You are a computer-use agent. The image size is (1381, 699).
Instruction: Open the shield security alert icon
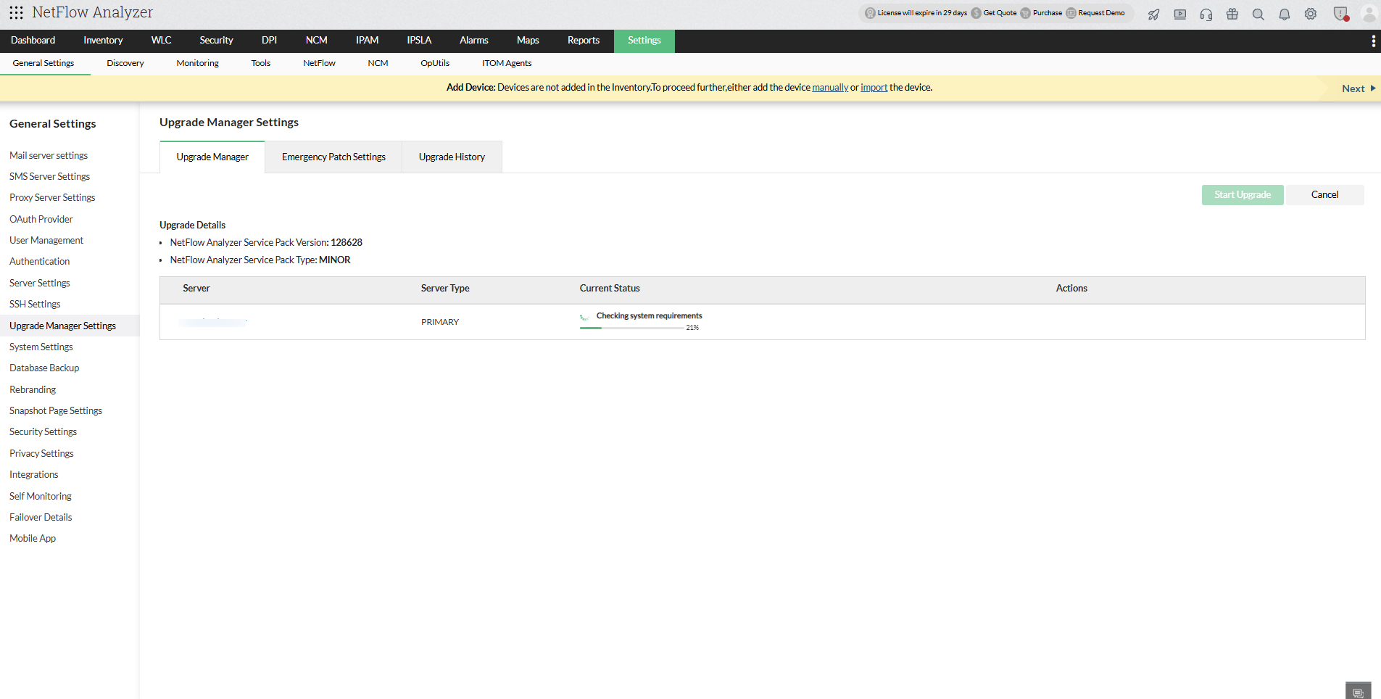click(x=1340, y=14)
